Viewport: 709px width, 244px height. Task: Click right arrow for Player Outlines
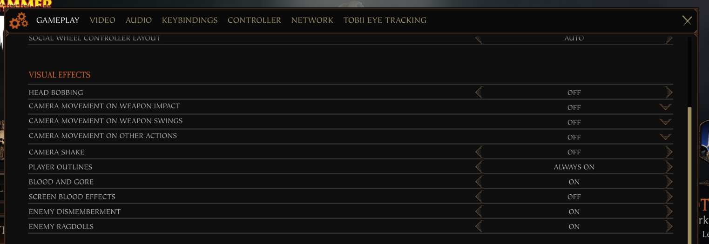tap(669, 167)
